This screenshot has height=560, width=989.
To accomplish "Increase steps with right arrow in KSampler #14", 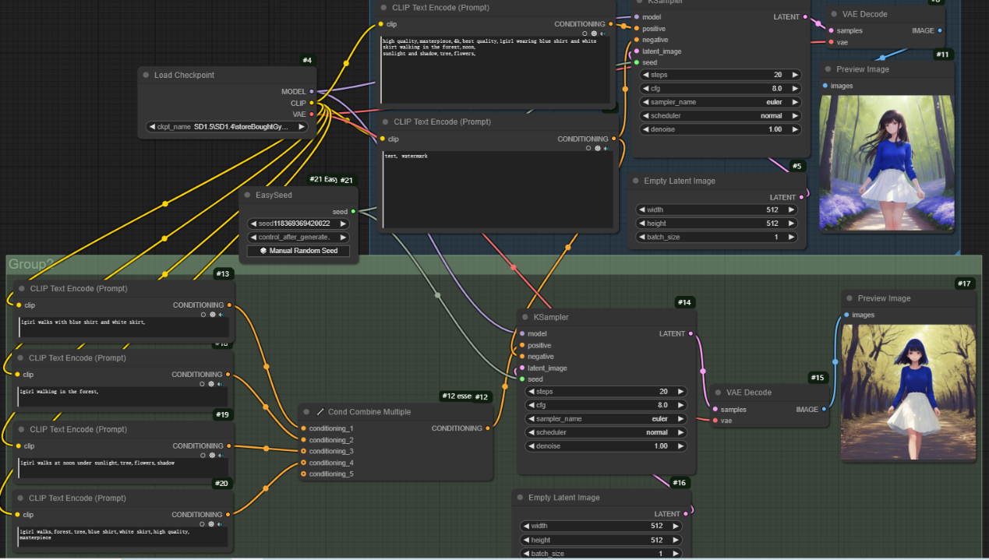I will coord(680,392).
